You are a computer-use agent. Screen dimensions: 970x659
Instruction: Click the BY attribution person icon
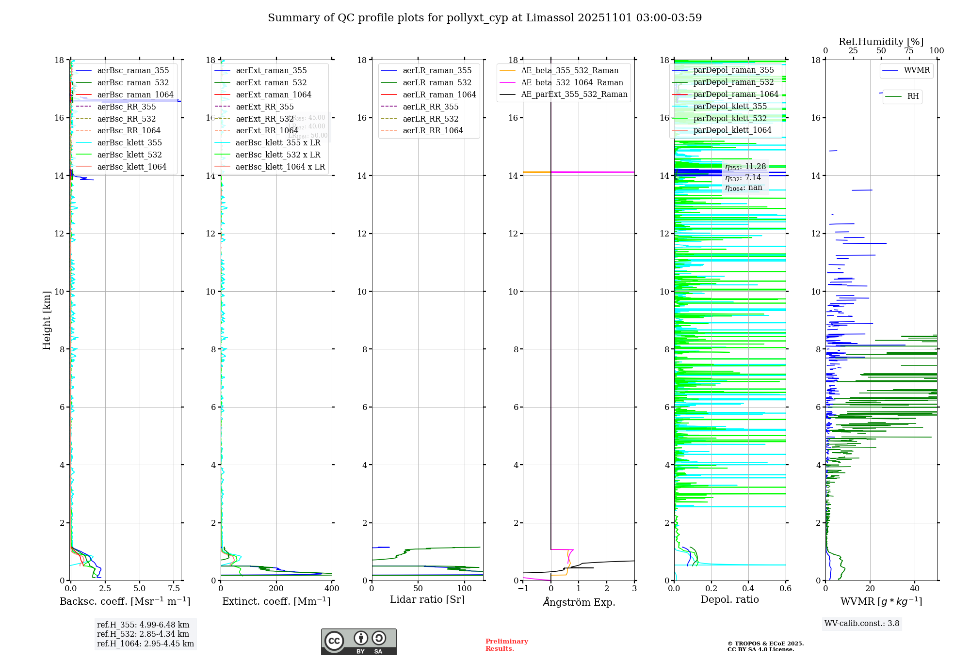coord(360,638)
